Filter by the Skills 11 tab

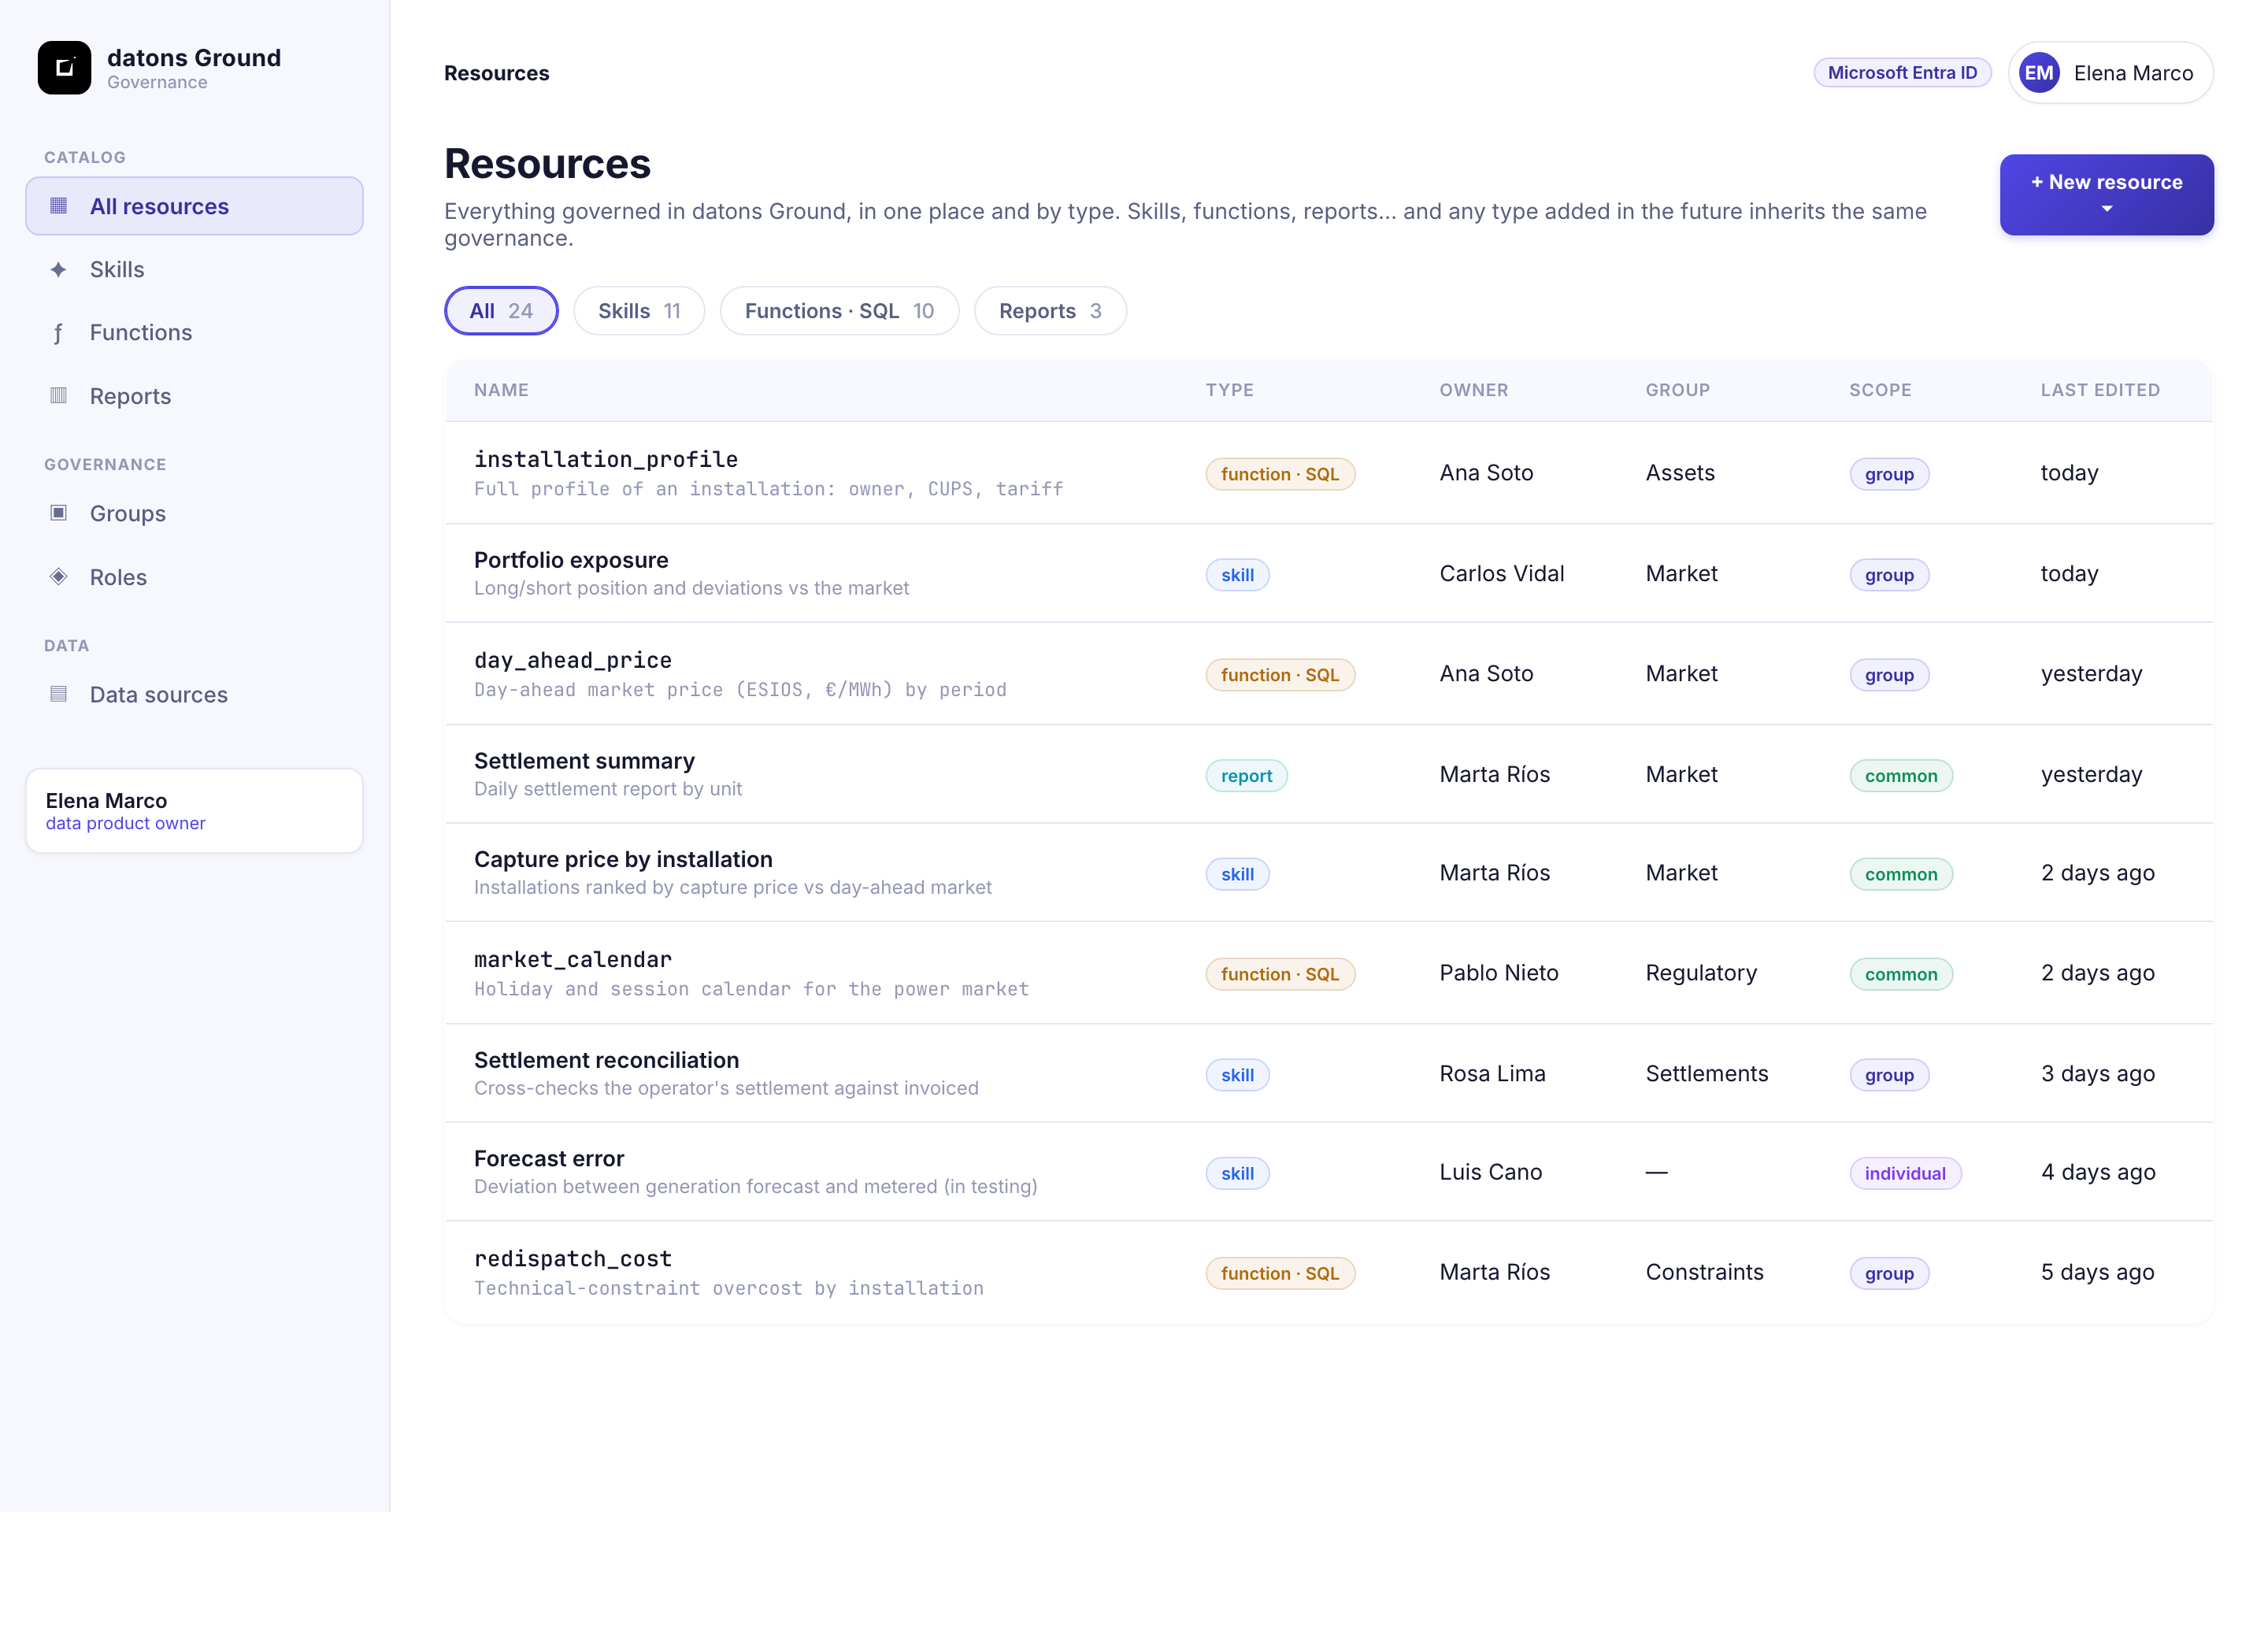point(639,311)
